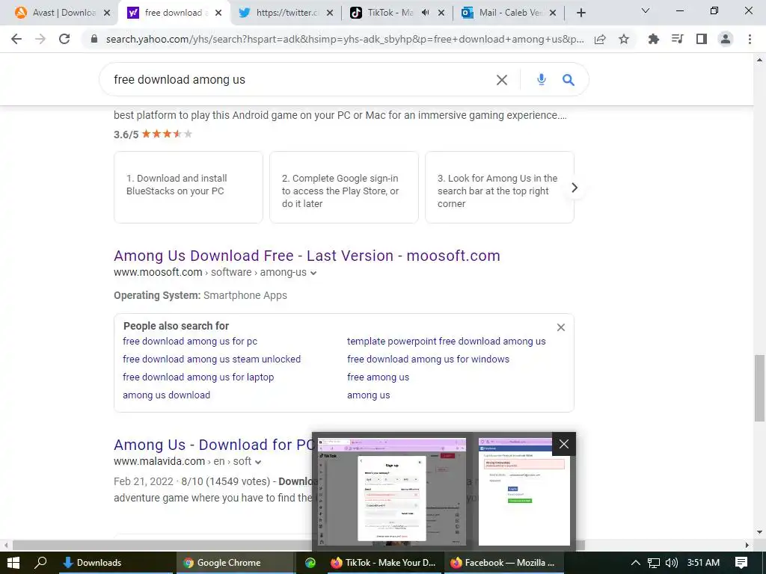Select step card Look for Among Us
Screen dimensions: 766x574
pos(499,187)
